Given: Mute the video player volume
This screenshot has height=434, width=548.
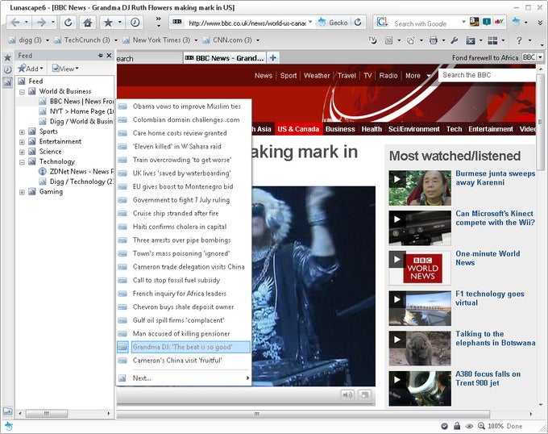Looking at the screenshot, I should coord(347,394).
